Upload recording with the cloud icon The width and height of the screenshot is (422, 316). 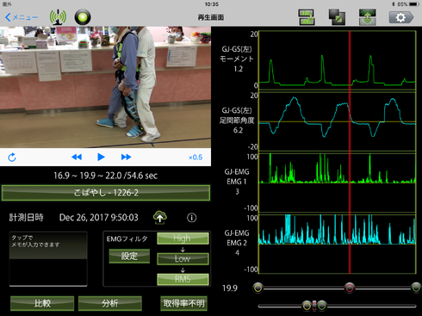160,218
